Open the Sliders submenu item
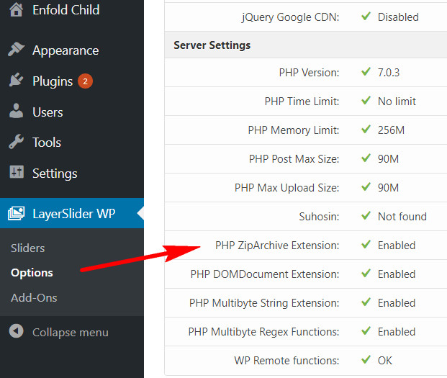This screenshot has height=378, width=447. tap(28, 248)
